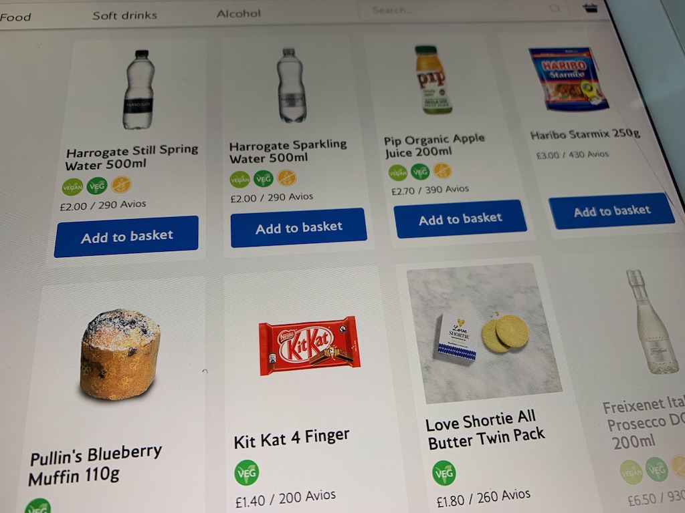Tap Veg badge under Kit Kat 4 Finger
685x513 pixels.
coord(247,472)
